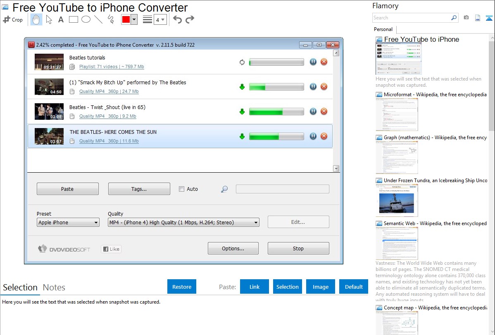Screen dimensions: 495x335
Task: Click the Beatles tutorials video thumbnail
Action: [49, 62]
